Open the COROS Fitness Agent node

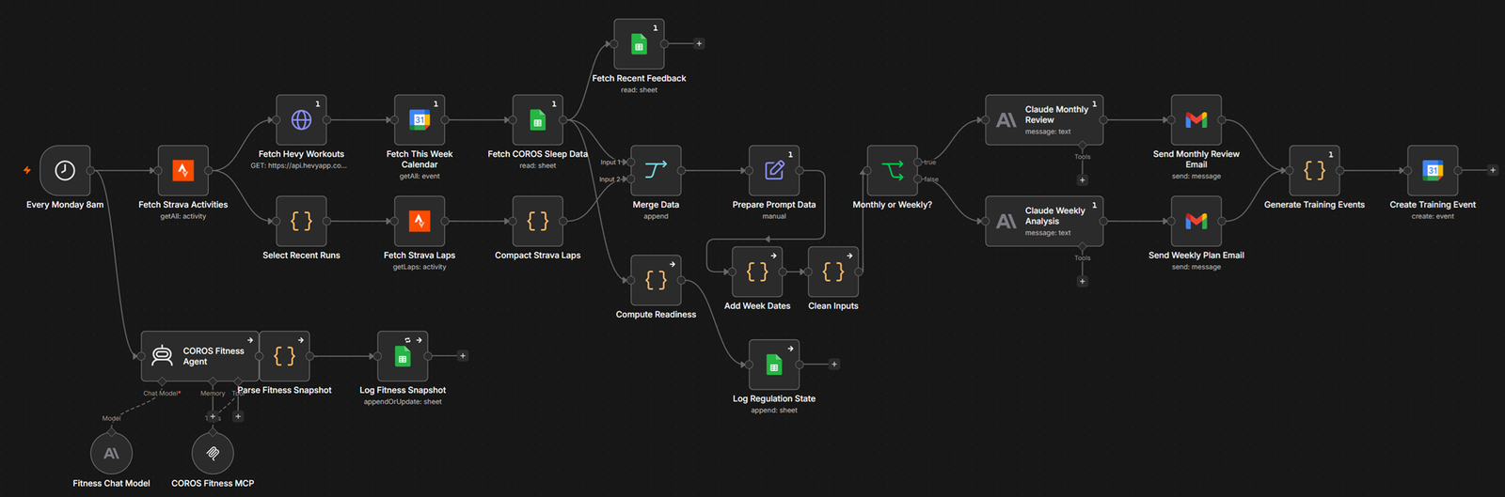(199, 356)
